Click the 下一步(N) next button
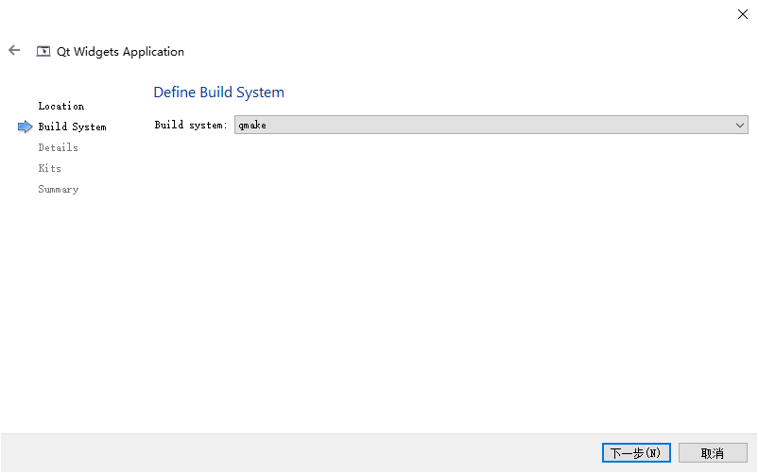758x473 pixels. pos(636,453)
